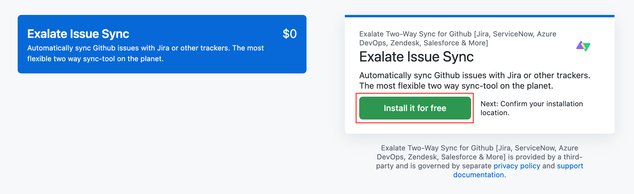634x194 pixels.
Task: Click the $0 price on the plan card
Action: point(289,34)
